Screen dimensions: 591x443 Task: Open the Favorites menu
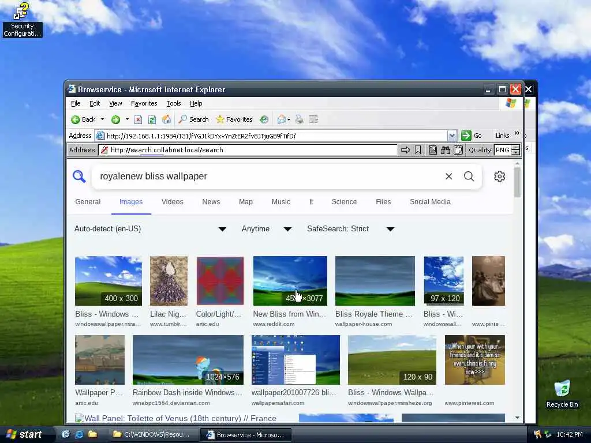144,103
